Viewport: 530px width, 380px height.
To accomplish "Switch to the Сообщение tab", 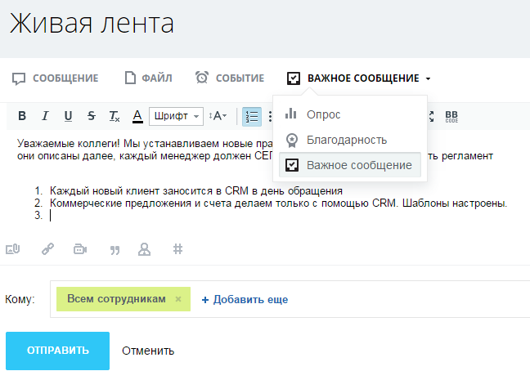I will coord(55,78).
